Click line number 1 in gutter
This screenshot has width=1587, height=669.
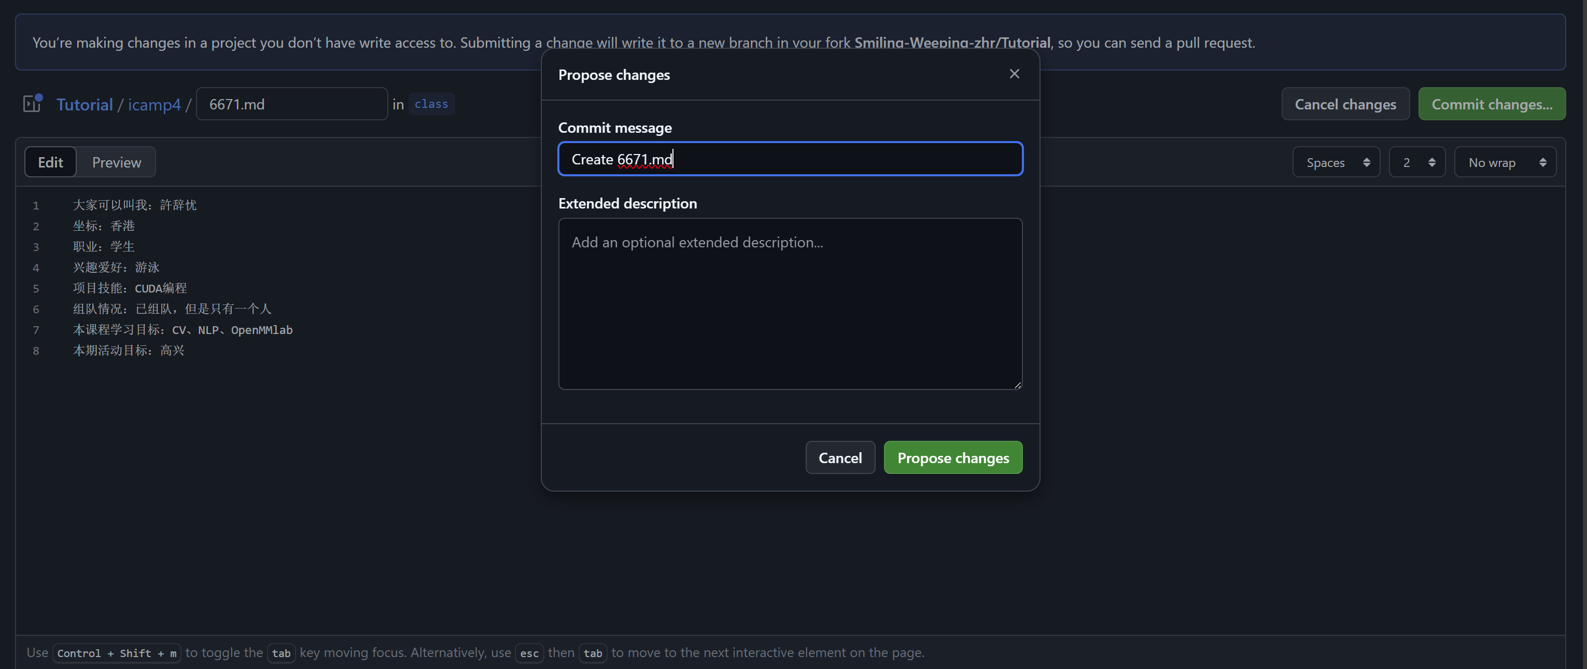36,205
